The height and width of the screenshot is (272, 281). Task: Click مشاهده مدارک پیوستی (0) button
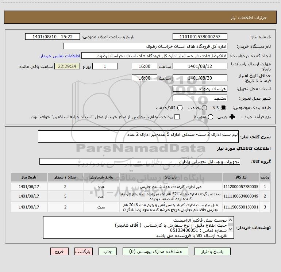(155, 252)
